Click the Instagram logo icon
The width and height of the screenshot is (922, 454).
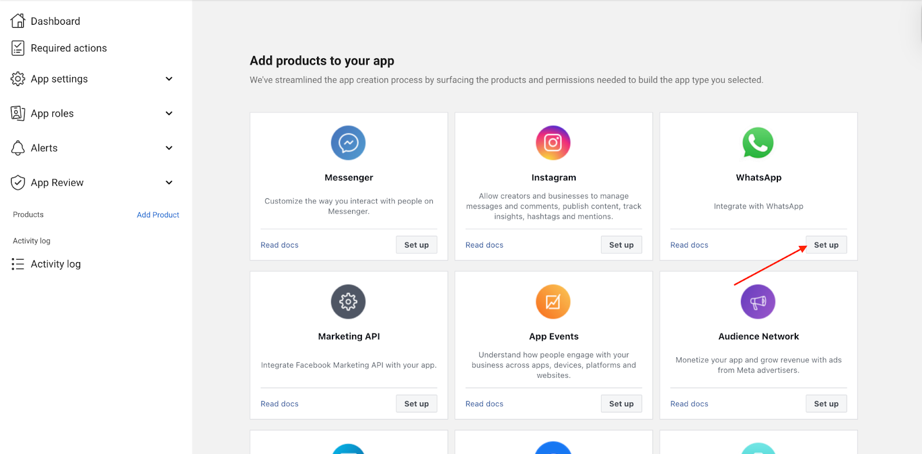tap(553, 143)
